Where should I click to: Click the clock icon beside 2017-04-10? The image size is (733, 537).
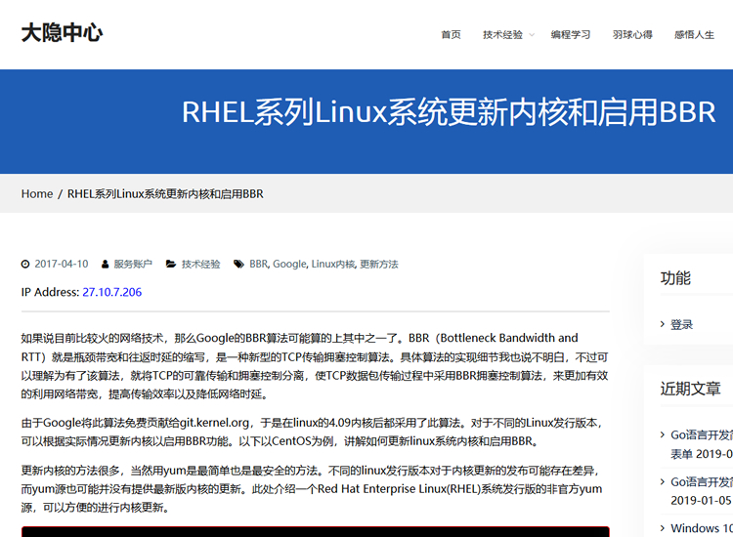point(25,265)
